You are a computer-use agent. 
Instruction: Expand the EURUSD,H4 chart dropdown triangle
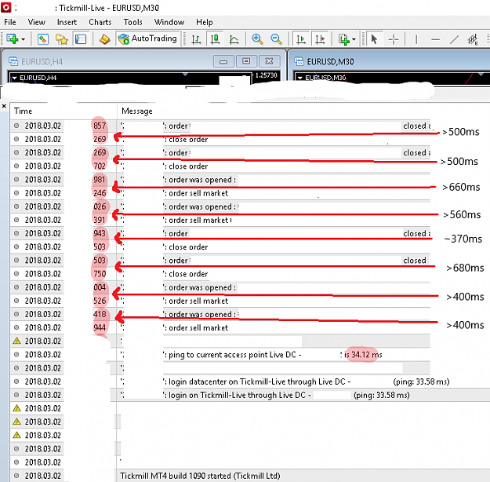(x=14, y=78)
